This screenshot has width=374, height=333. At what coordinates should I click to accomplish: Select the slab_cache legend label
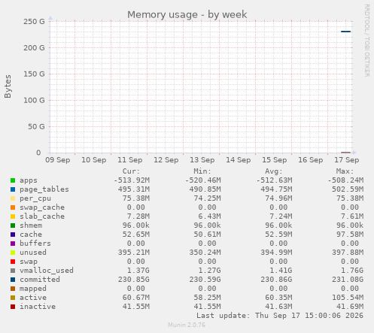pos(42,216)
